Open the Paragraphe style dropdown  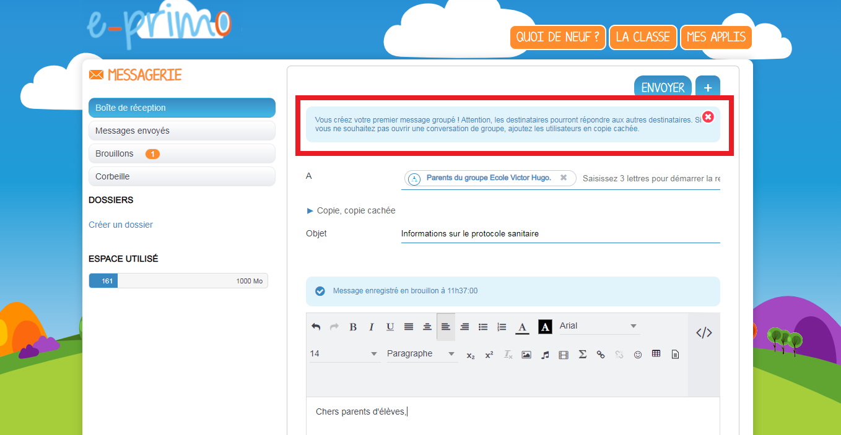(x=422, y=353)
